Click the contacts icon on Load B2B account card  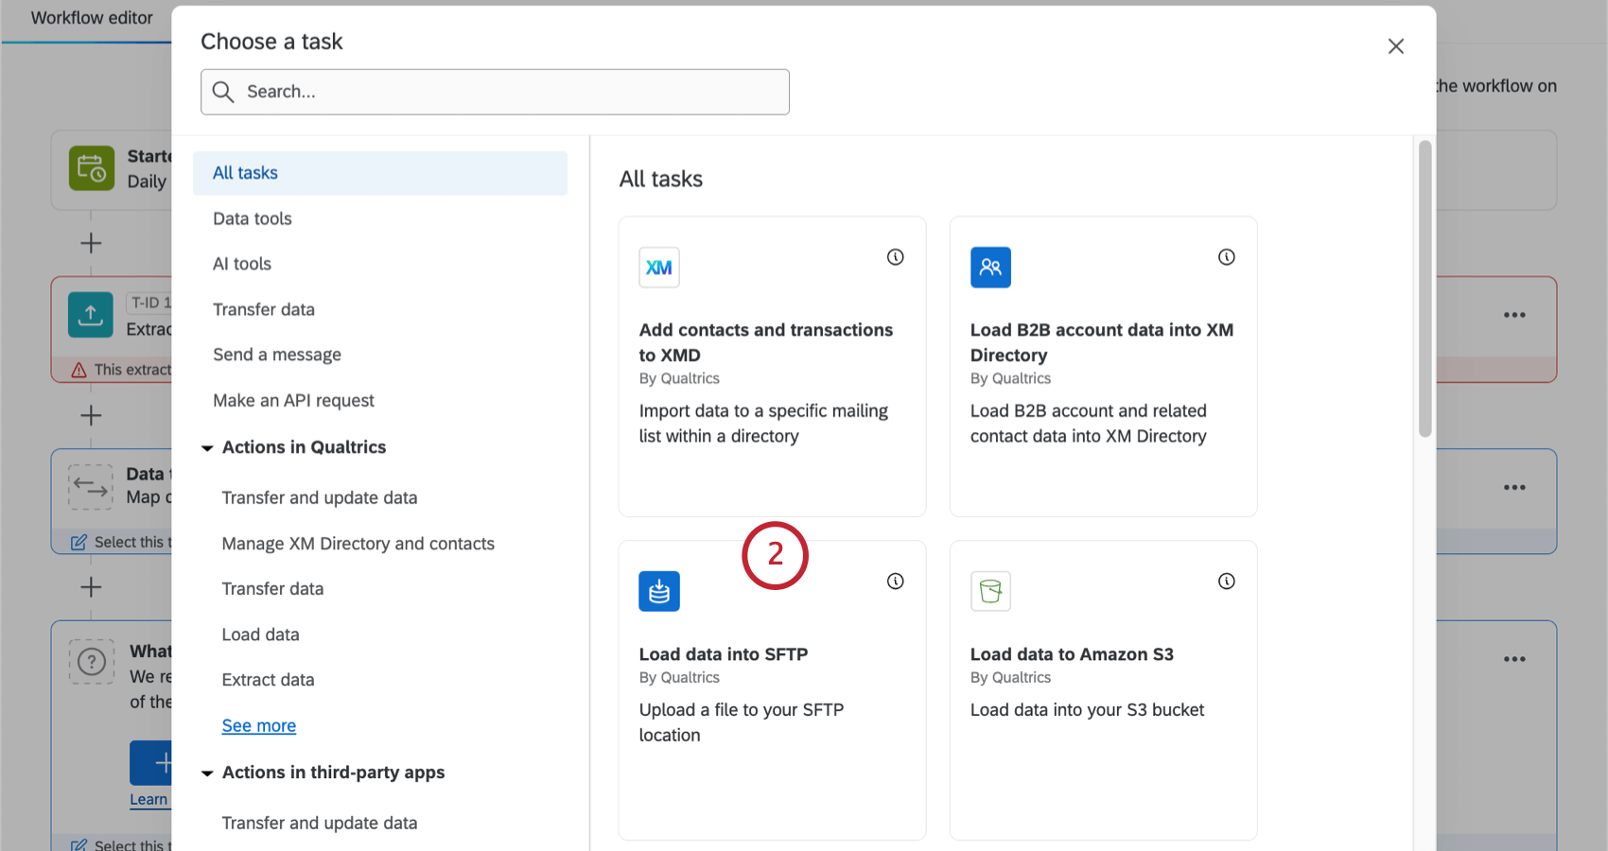(x=990, y=268)
